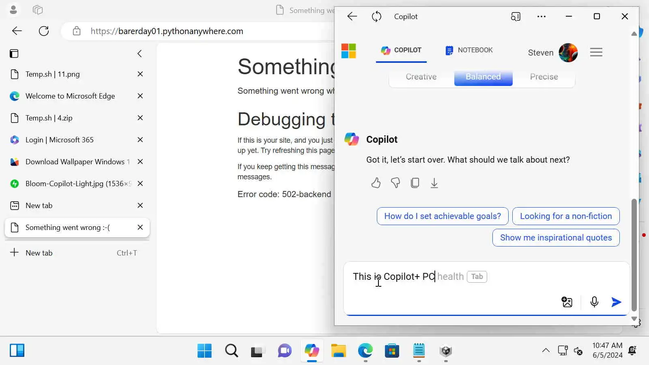Refresh the Copilot pane

[376, 17]
